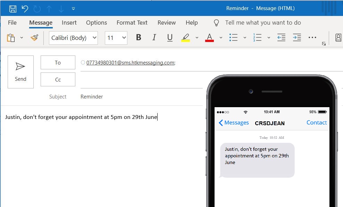The image size is (343, 207).
Task: Click the Cc button
Action: 58,79
